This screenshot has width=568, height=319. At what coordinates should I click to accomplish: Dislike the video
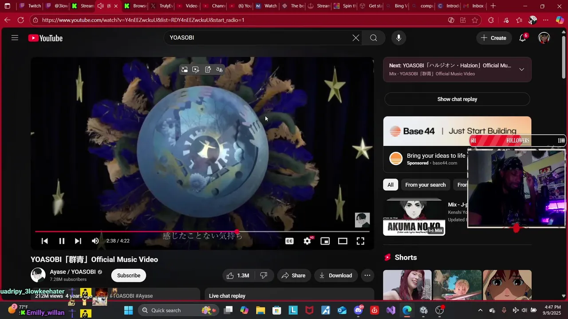tap(264, 276)
